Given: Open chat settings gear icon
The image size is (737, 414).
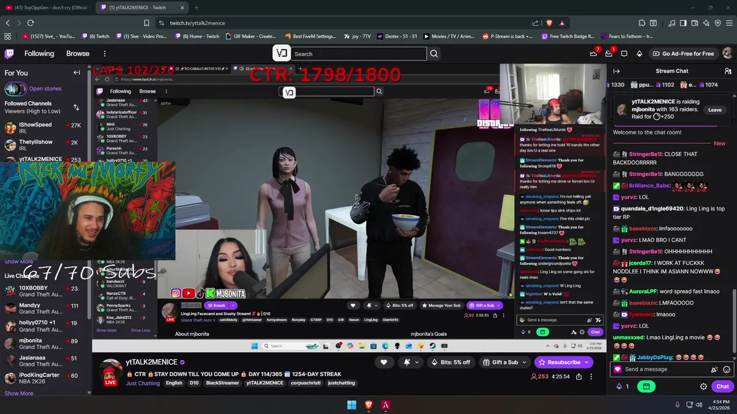Looking at the screenshot, I should click(x=703, y=386).
